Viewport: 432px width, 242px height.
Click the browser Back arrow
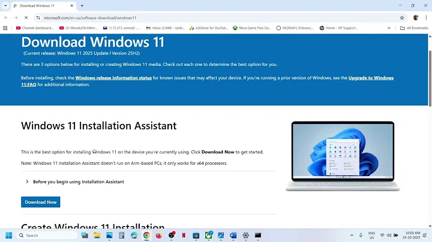coord(6,17)
